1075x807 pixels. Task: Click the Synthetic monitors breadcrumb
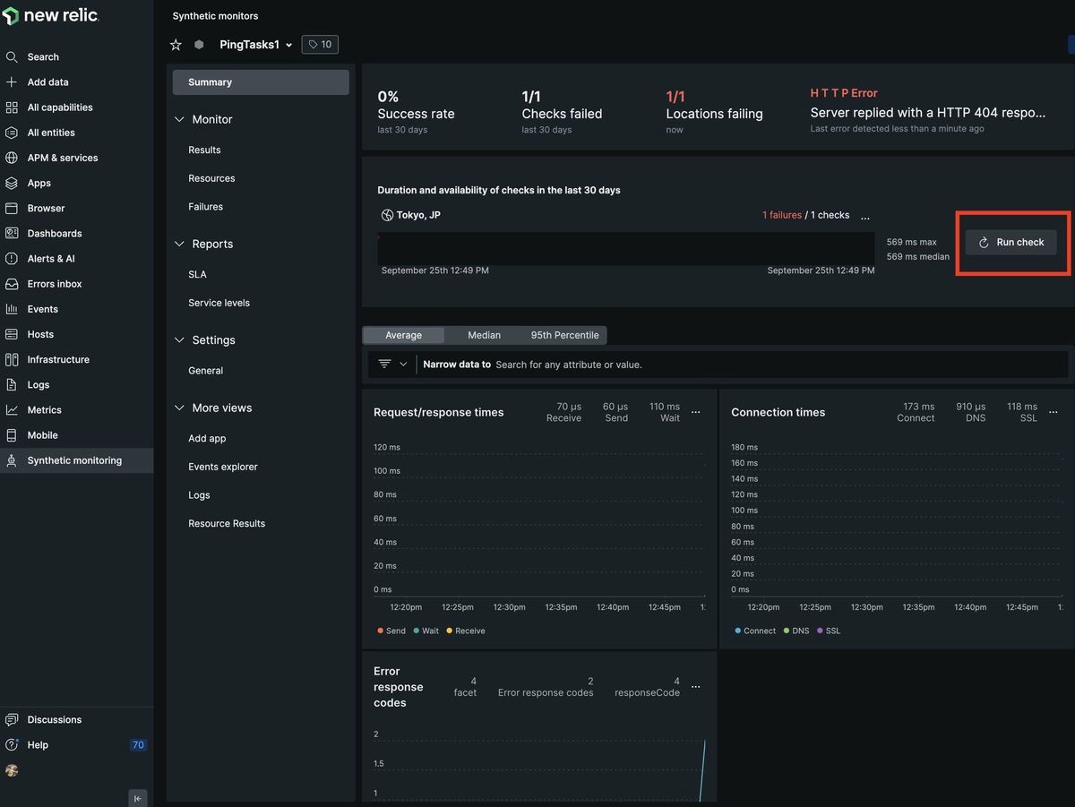(x=216, y=16)
